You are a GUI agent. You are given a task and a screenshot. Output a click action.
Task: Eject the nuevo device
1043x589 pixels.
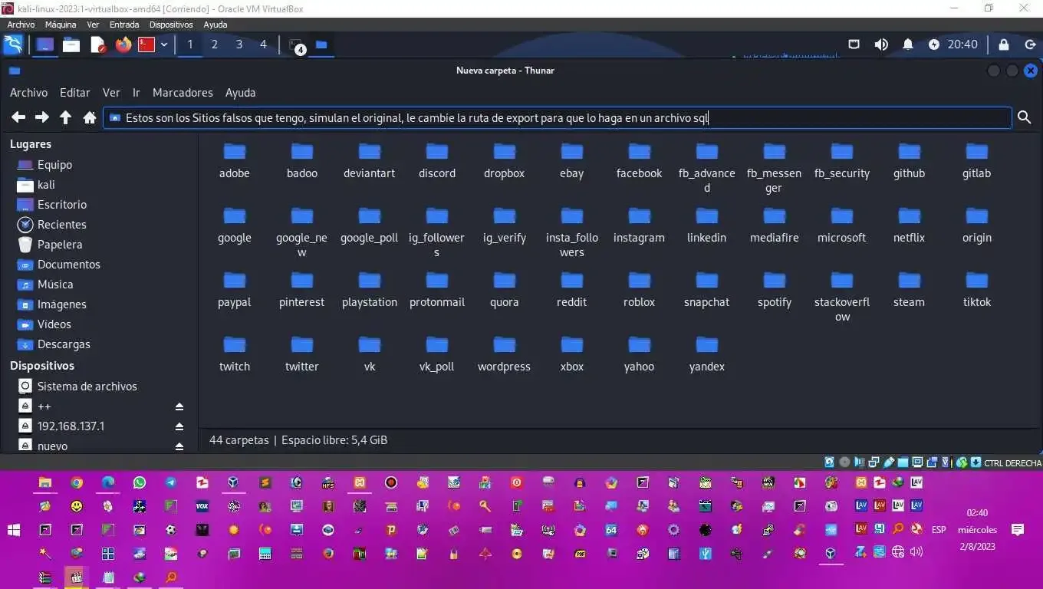tap(179, 446)
